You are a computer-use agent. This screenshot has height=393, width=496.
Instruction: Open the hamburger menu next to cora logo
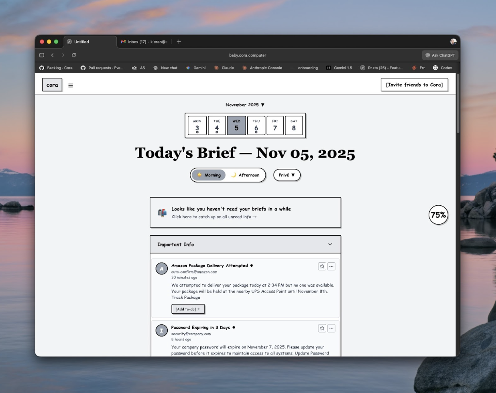[x=71, y=85]
